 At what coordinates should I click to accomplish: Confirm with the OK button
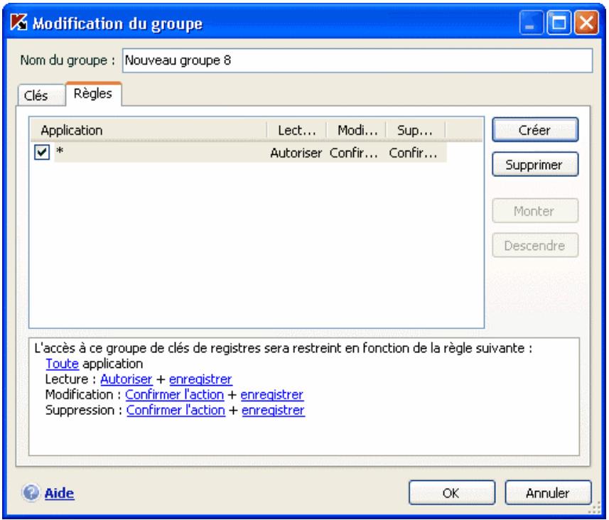(451, 493)
